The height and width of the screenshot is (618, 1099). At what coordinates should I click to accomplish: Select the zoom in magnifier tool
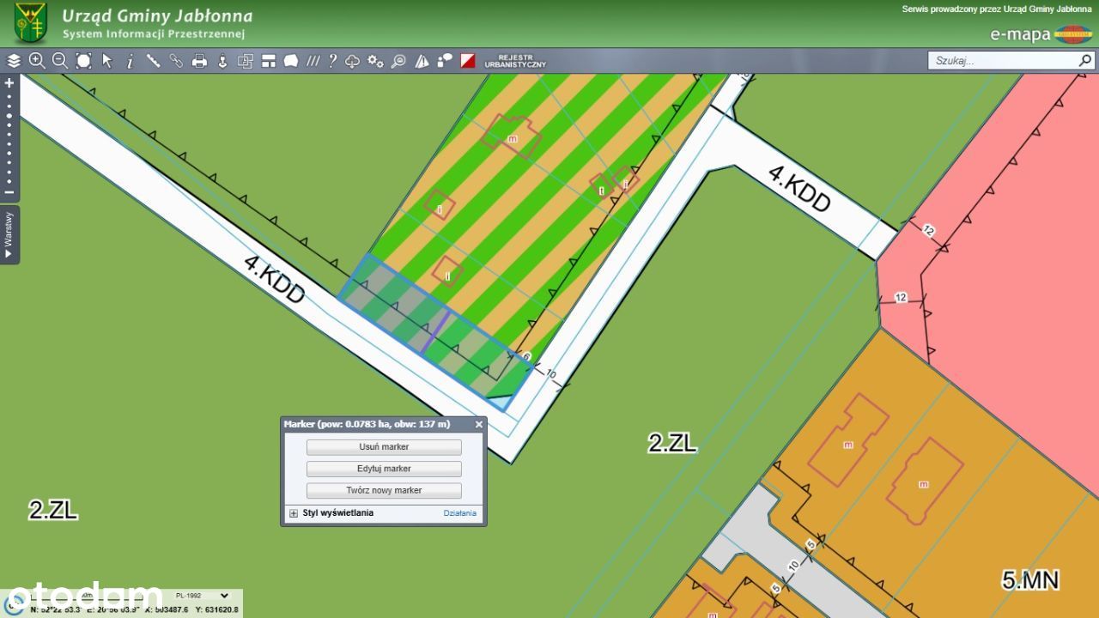click(37, 61)
